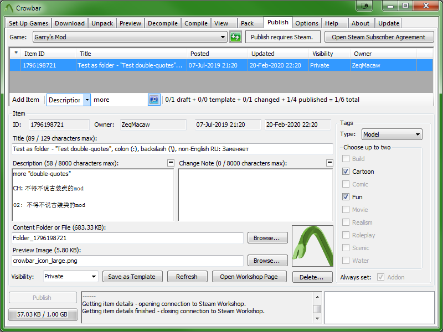Click the Preview Image field crowbar_icon_large.png
The width and height of the screenshot is (443, 332).
(127, 261)
